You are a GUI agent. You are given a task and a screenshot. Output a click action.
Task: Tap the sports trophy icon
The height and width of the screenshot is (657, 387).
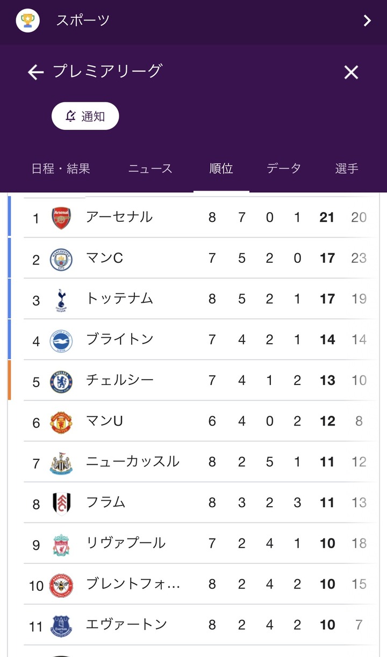point(27,20)
